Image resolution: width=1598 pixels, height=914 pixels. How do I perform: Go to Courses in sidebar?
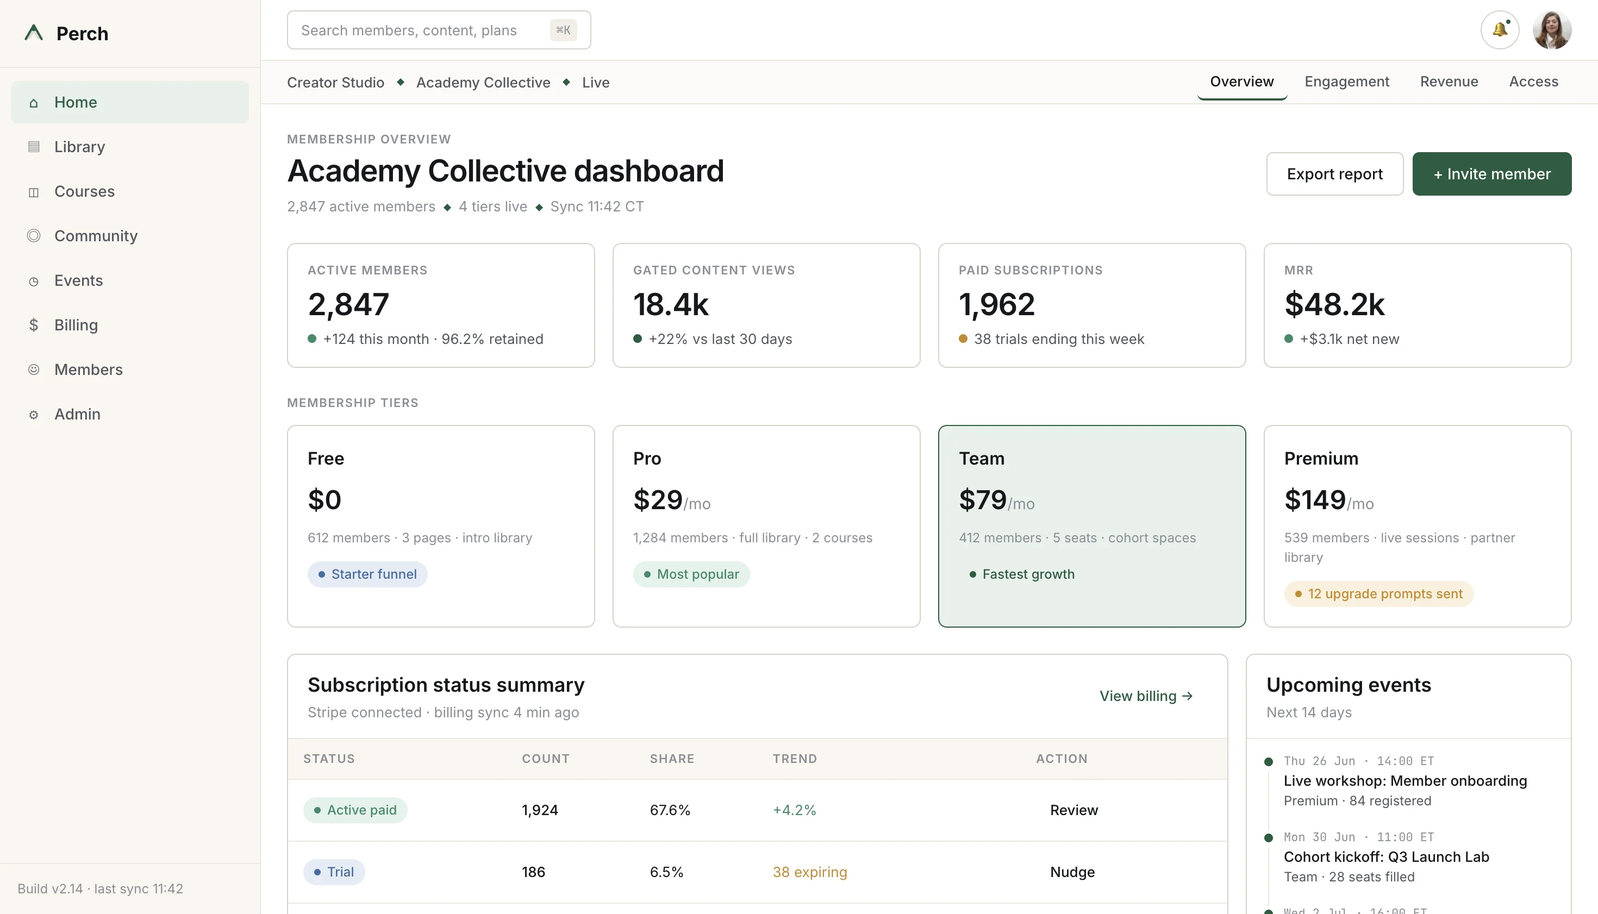point(130,191)
